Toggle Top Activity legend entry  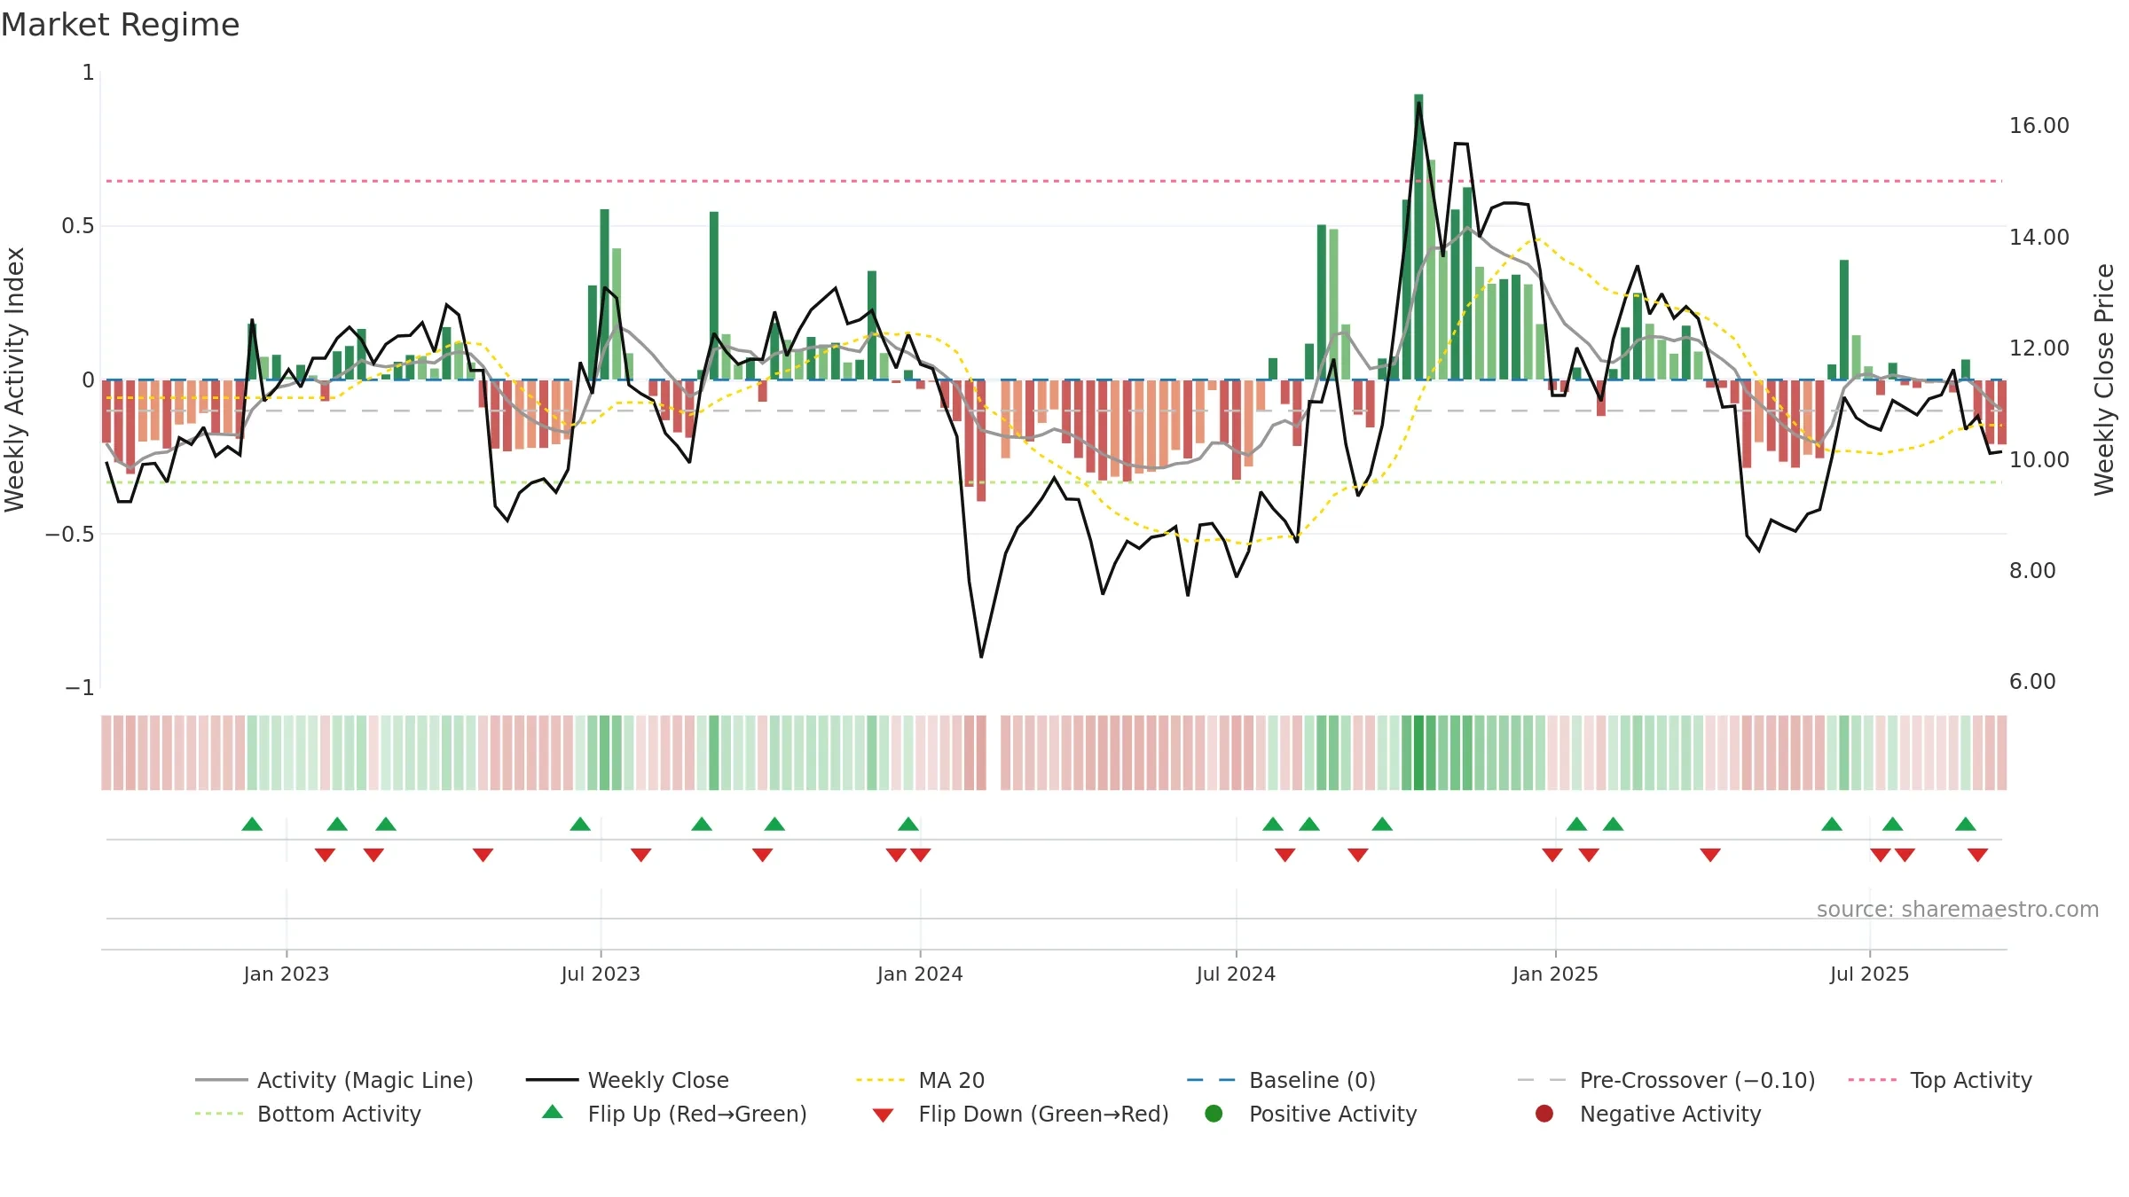[1940, 1080]
